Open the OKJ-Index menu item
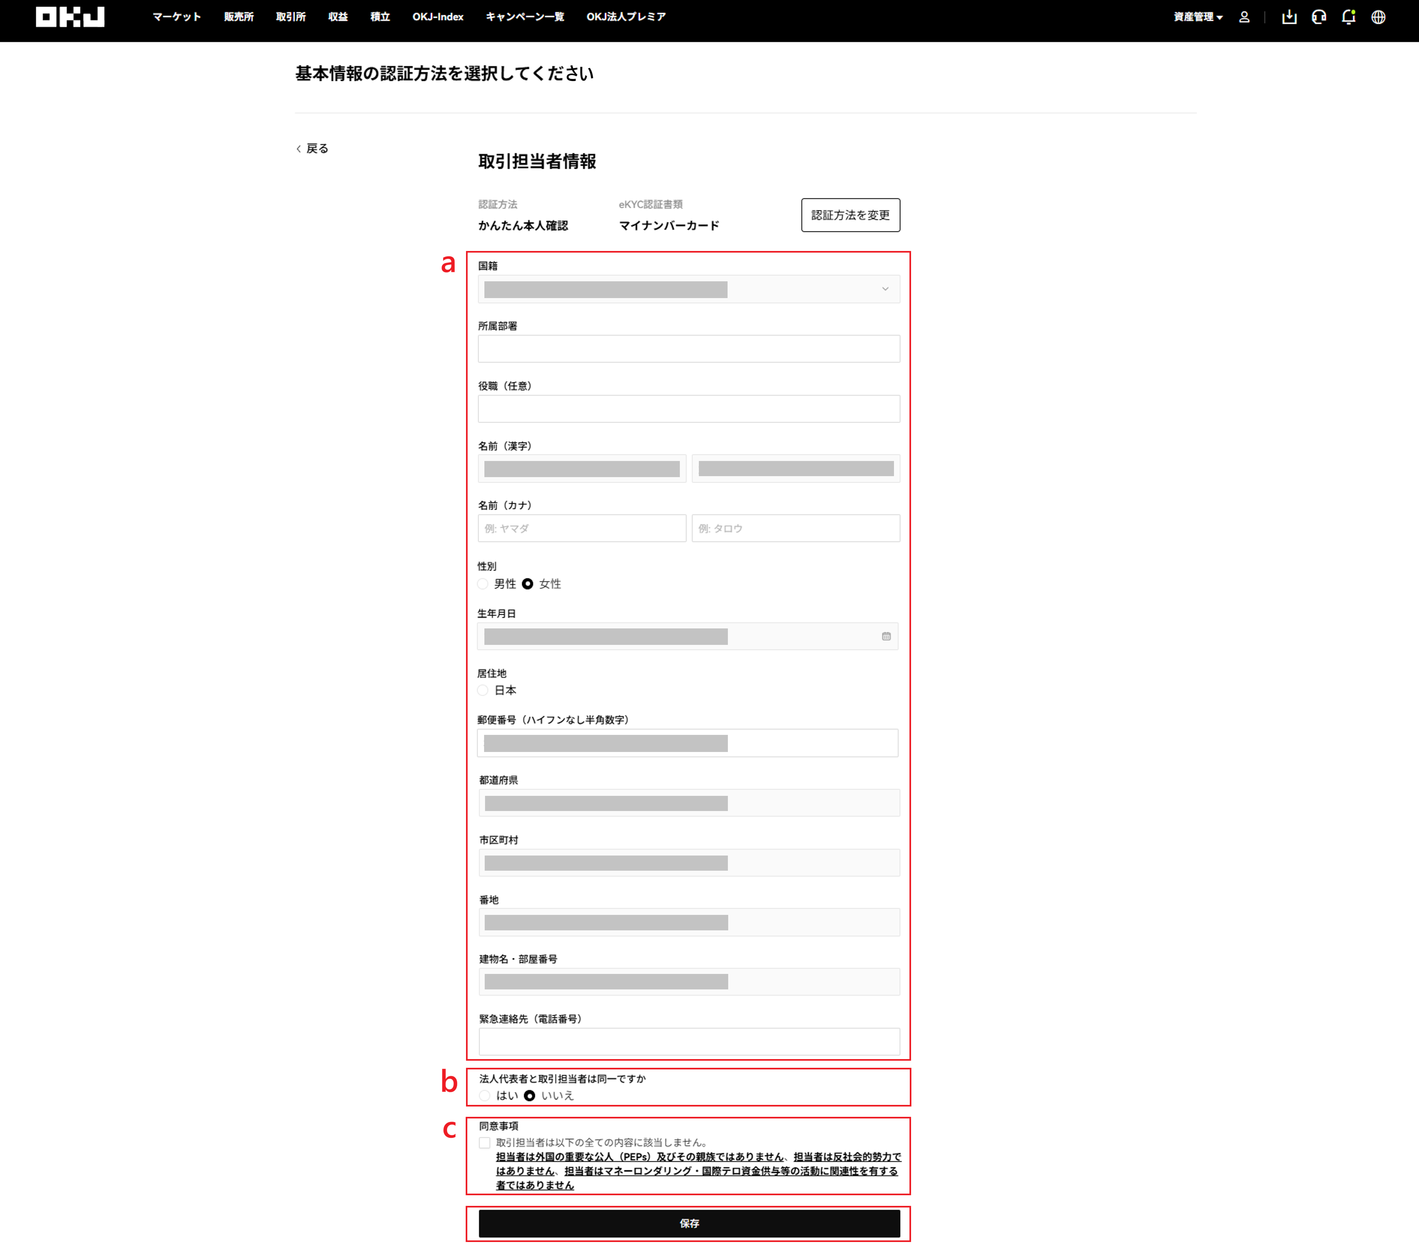This screenshot has height=1252, width=1419. point(438,17)
